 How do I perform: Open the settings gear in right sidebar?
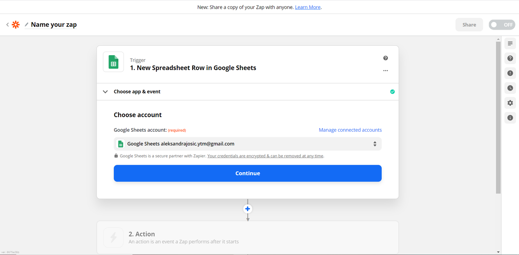[x=510, y=103]
